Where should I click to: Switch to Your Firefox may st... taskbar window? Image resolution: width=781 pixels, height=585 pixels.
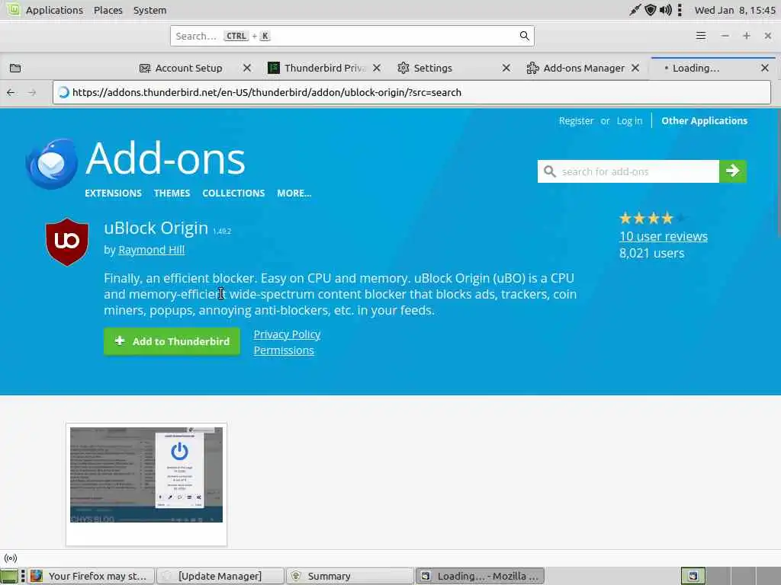[92, 576]
